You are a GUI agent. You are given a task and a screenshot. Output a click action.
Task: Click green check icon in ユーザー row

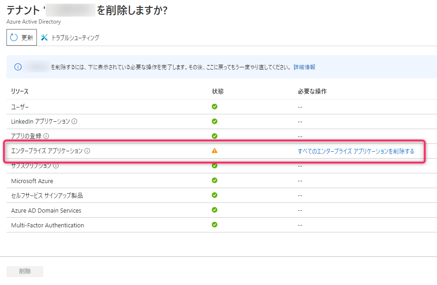(215, 107)
